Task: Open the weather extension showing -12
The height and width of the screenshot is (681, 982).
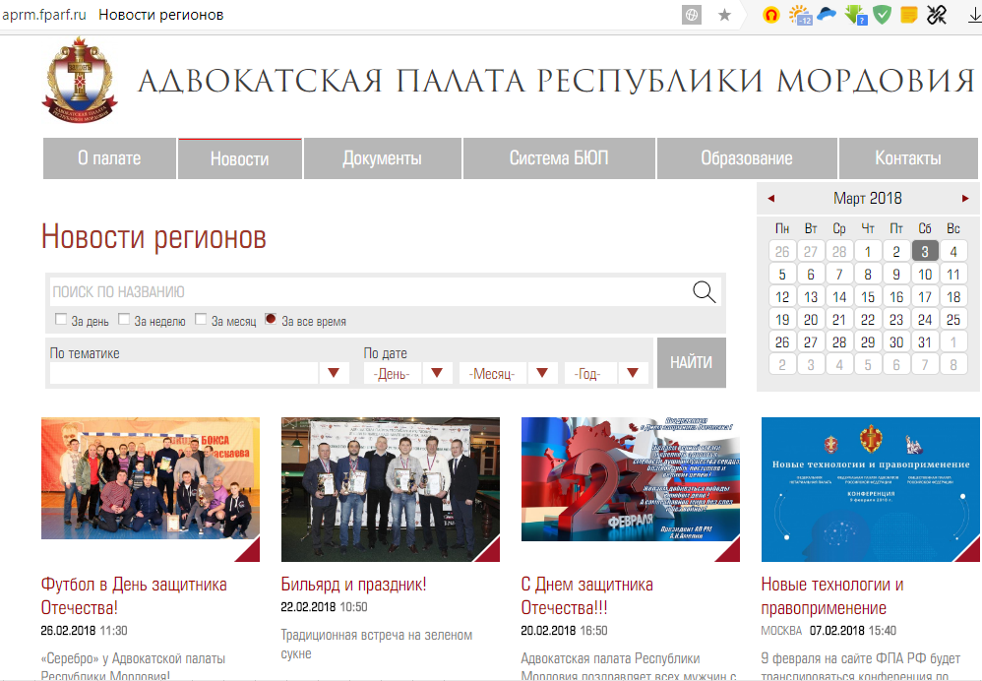Action: click(800, 15)
